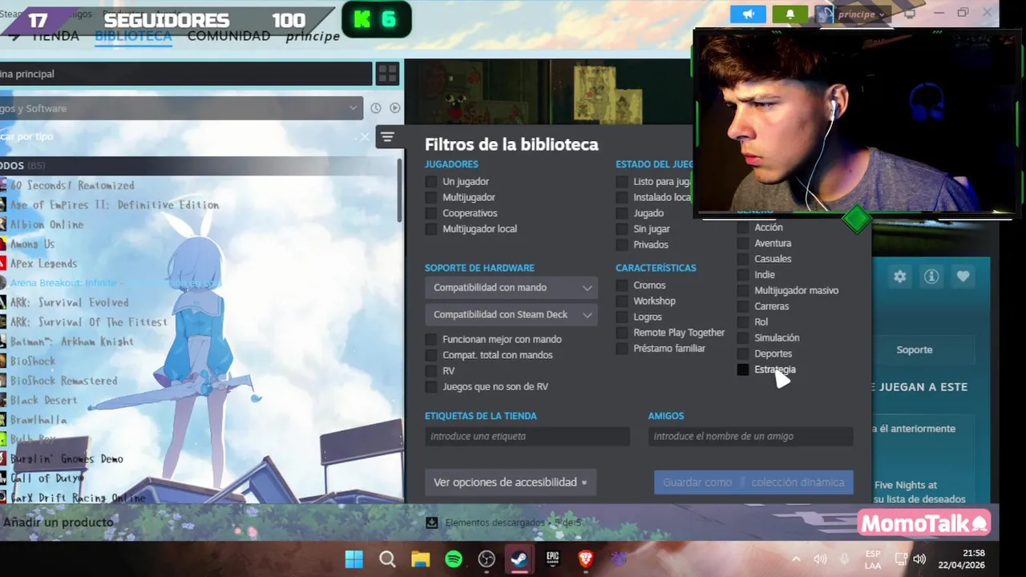The width and height of the screenshot is (1026, 577).
Task: Open the Windows Start menu
Action: pos(353,559)
